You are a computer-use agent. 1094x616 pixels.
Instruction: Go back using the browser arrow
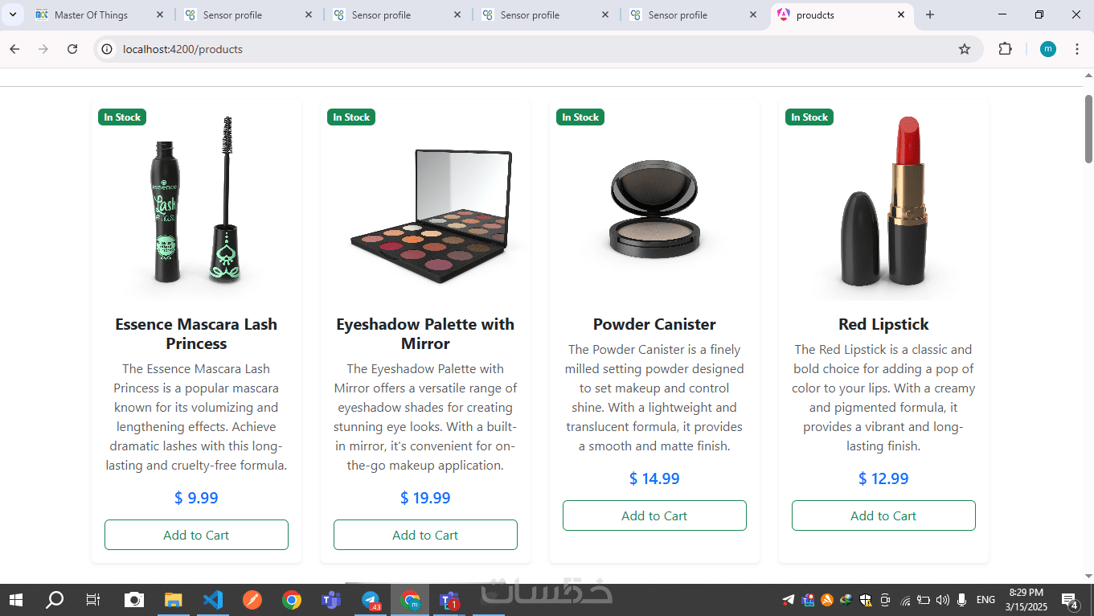click(14, 49)
